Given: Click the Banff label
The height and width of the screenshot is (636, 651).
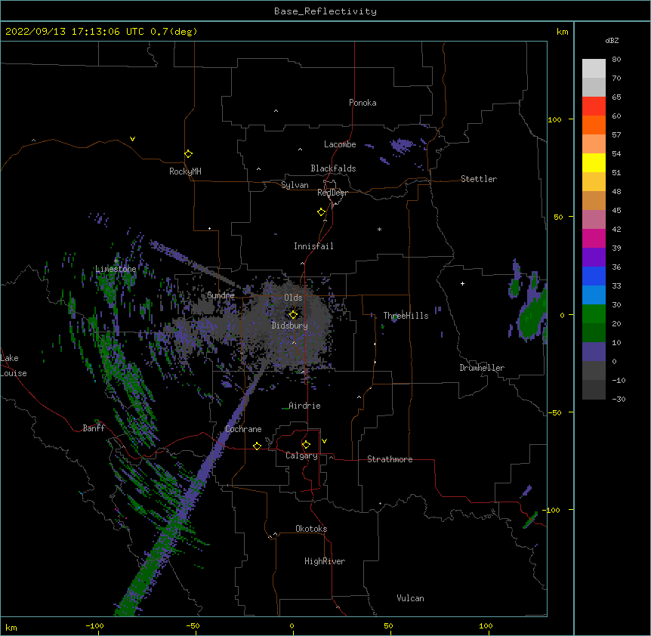Looking at the screenshot, I should tap(94, 428).
